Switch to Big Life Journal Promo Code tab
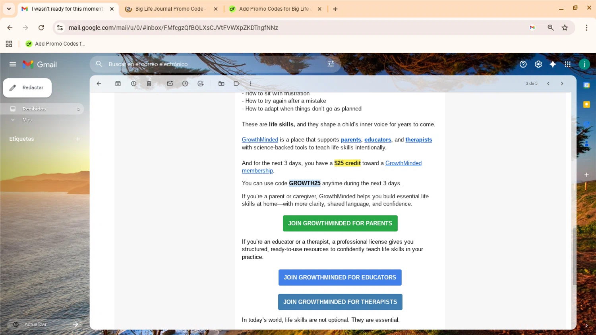Image resolution: width=596 pixels, height=335 pixels. [170, 9]
